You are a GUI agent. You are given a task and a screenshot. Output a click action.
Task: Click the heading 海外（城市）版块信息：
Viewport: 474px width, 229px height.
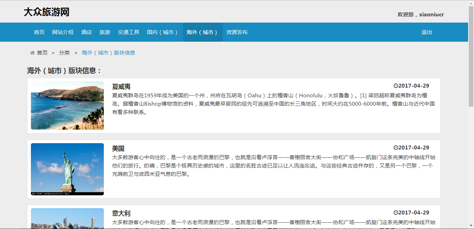(x=65, y=71)
